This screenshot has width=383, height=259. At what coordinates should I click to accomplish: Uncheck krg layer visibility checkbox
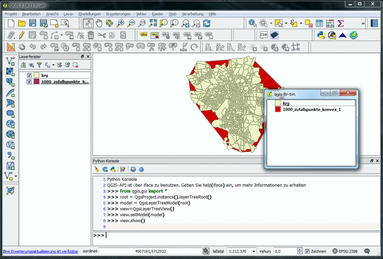(30, 75)
